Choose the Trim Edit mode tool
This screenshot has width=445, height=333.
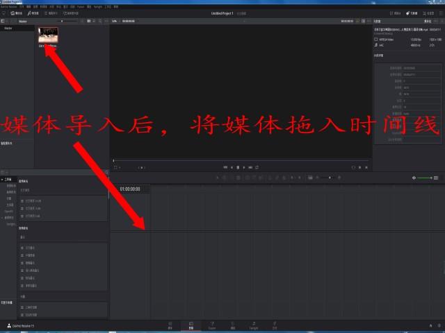(225, 178)
